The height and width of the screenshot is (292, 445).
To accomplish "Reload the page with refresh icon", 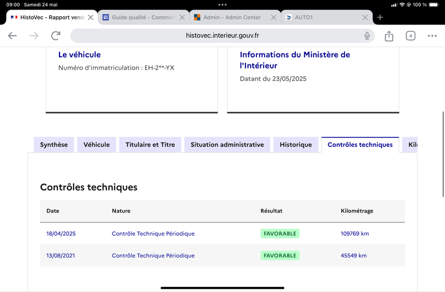I will [x=56, y=36].
